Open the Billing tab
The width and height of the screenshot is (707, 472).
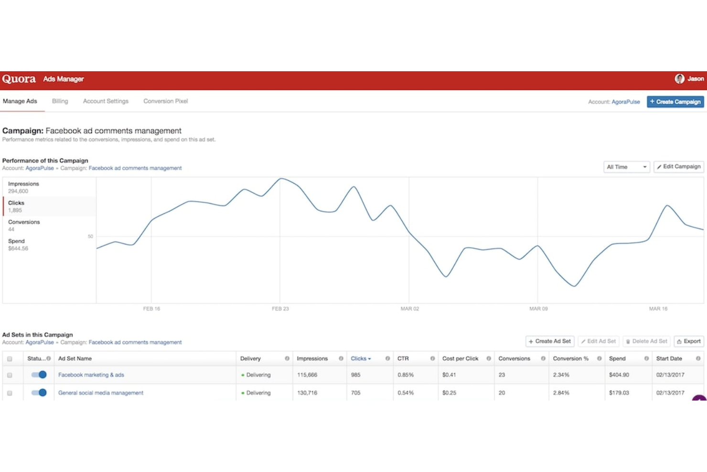(60, 101)
